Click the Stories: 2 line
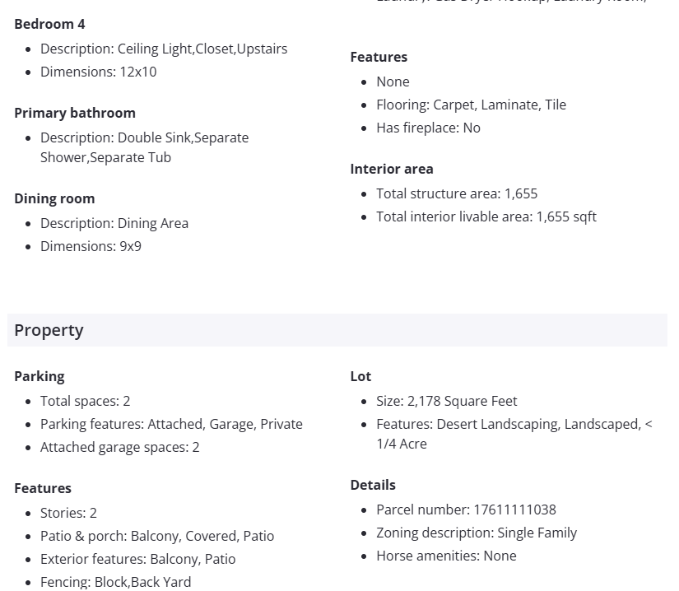The width and height of the screenshot is (679, 591). (68, 513)
